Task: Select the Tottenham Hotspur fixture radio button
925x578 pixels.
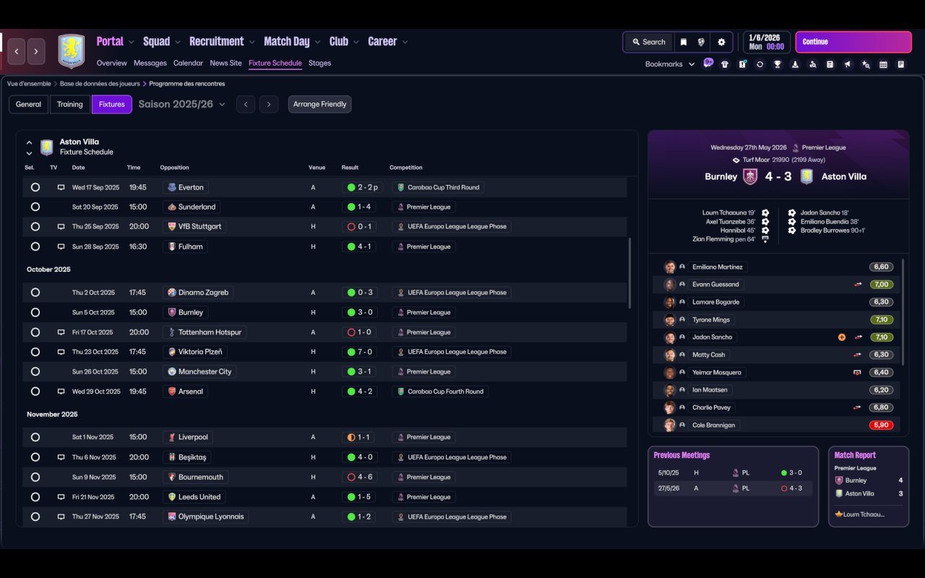Action: click(35, 332)
